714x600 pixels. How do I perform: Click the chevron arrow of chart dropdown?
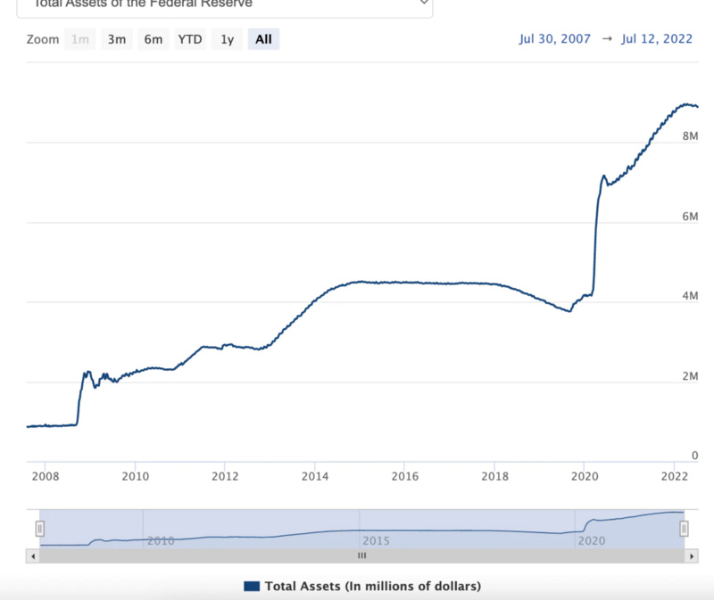tap(423, 4)
